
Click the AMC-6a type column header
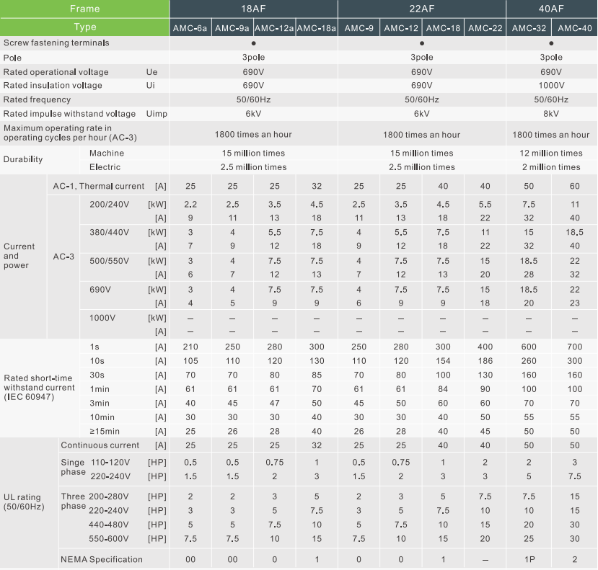pyautogui.click(x=190, y=28)
